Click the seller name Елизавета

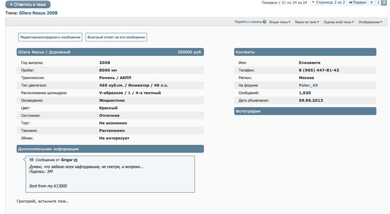coord(310,63)
